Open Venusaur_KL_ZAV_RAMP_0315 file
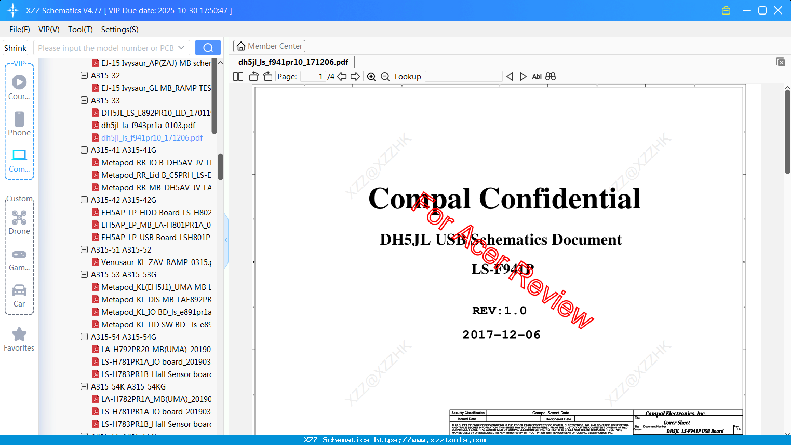 point(151,262)
